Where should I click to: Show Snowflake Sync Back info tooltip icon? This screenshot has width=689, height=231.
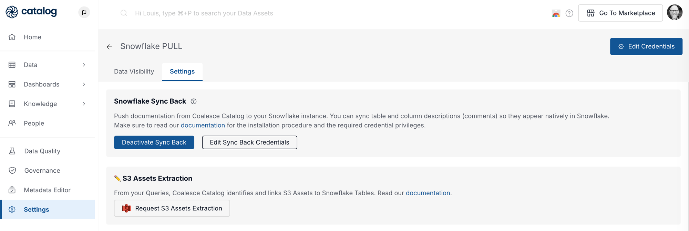tap(194, 102)
